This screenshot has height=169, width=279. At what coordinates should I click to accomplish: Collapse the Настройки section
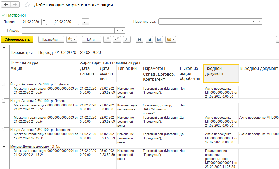3,15
